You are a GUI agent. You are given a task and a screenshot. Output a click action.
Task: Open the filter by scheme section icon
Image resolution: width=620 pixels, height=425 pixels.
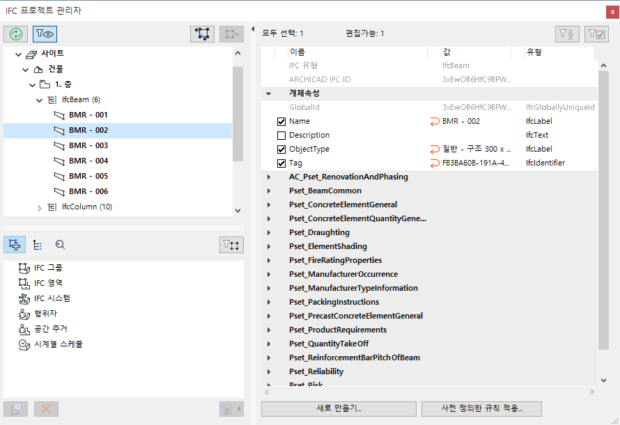coord(568,34)
